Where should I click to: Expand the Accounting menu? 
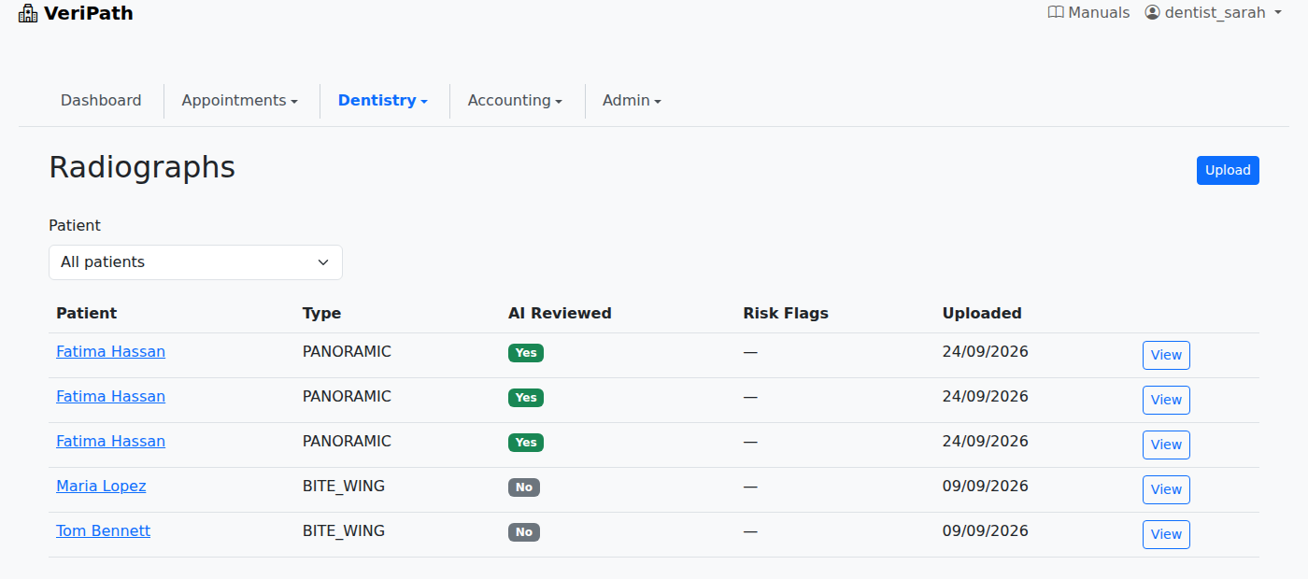[515, 101]
